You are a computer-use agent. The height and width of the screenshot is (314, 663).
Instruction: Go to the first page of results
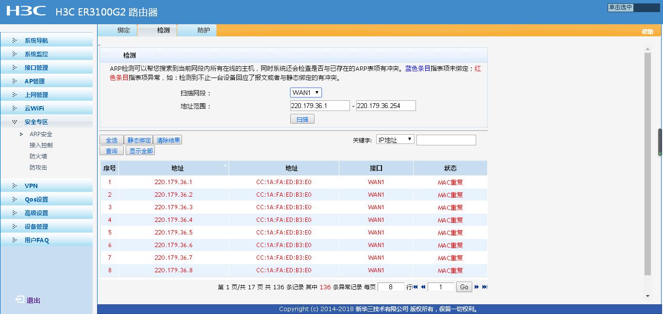click(415, 287)
